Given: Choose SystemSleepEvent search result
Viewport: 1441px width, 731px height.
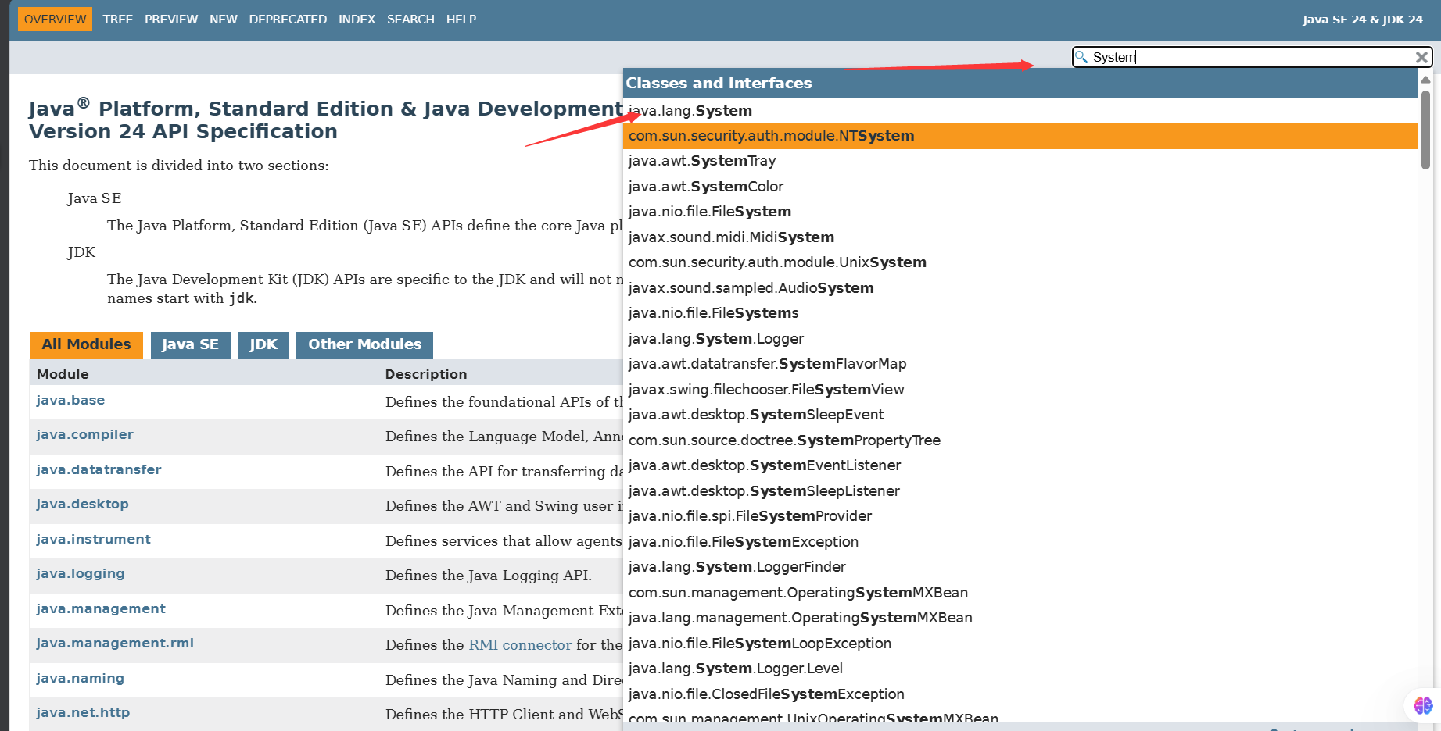Looking at the screenshot, I should tap(1020, 415).
